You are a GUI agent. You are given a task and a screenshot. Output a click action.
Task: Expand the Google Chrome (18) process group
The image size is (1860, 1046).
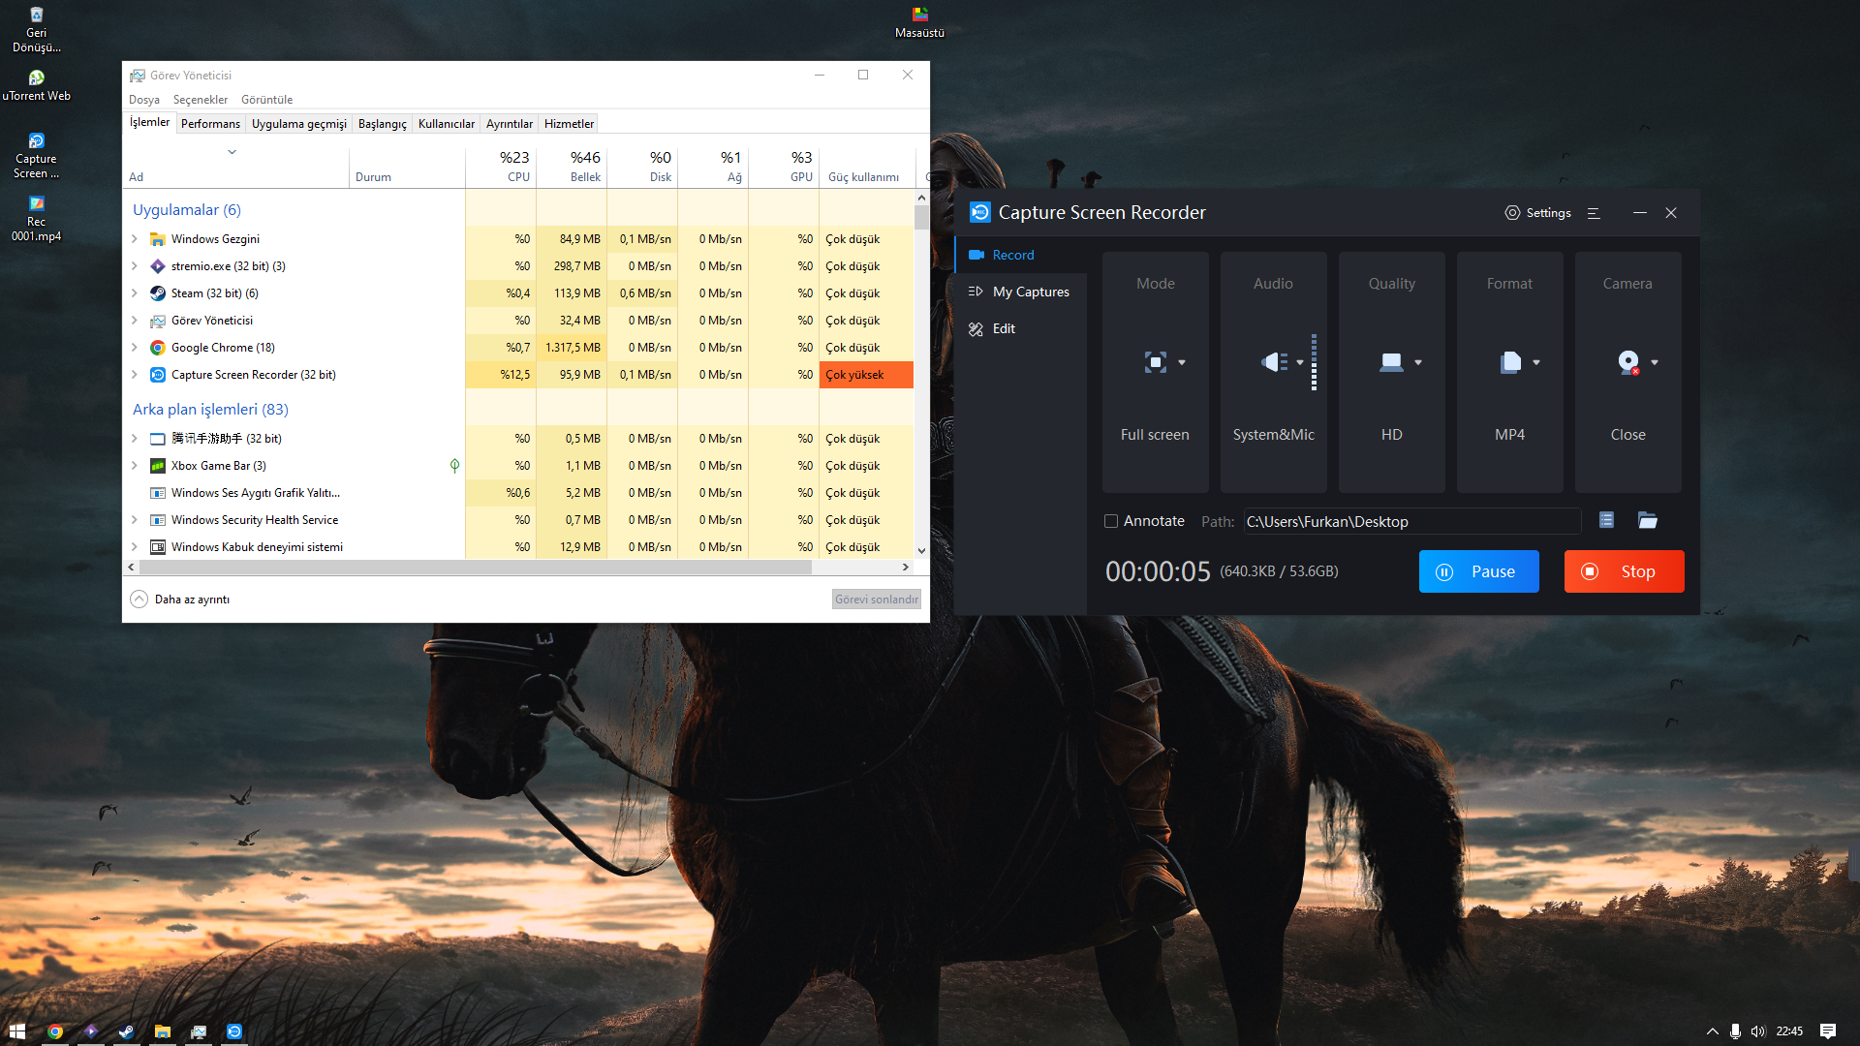(x=135, y=348)
